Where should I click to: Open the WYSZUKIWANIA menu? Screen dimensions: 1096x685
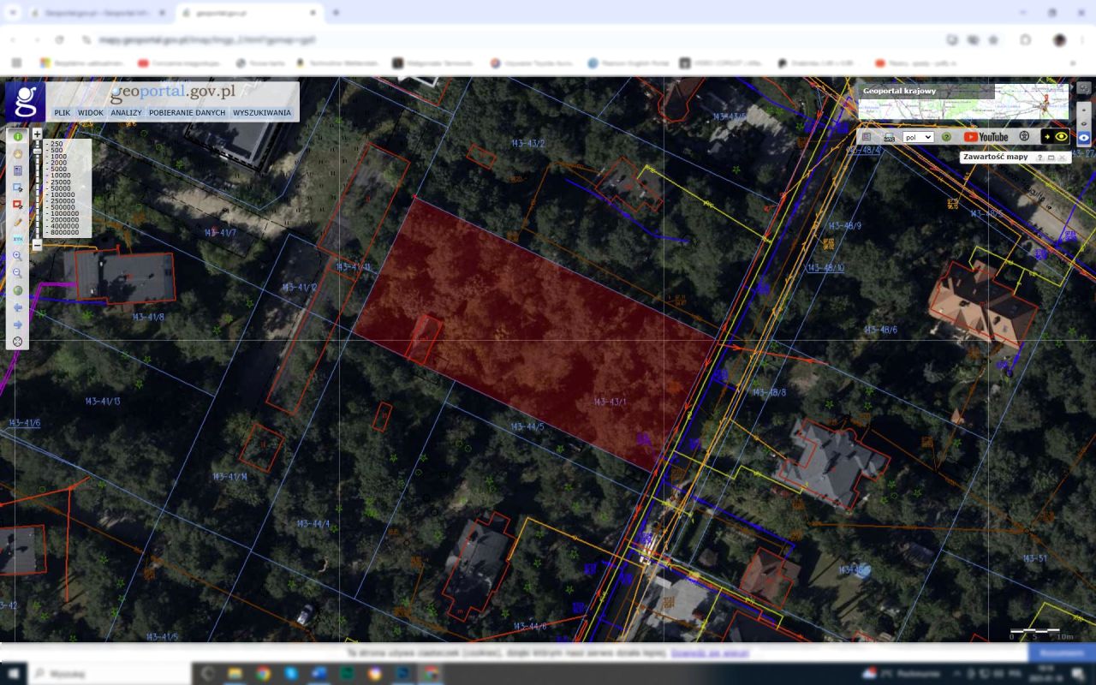pyautogui.click(x=261, y=113)
